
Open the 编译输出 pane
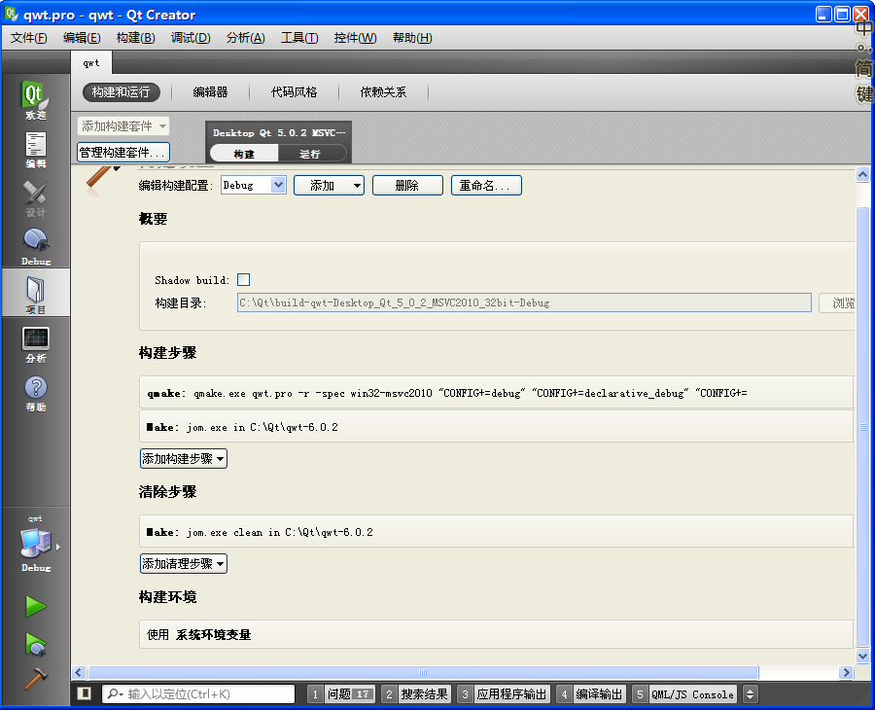pyautogui.click(x=591, y=694)
